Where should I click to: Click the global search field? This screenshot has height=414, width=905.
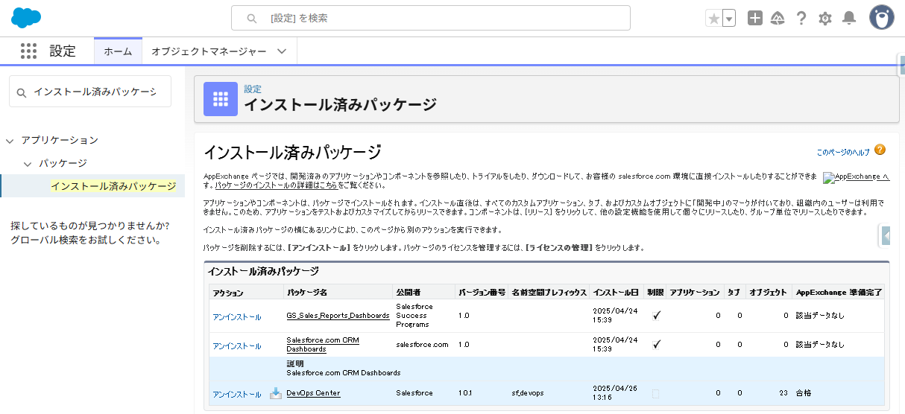pos(431,18)
